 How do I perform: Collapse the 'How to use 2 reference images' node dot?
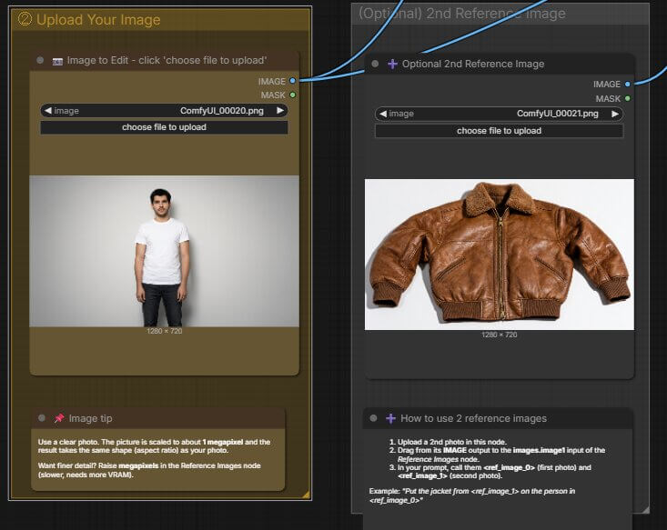coord(373,418)
